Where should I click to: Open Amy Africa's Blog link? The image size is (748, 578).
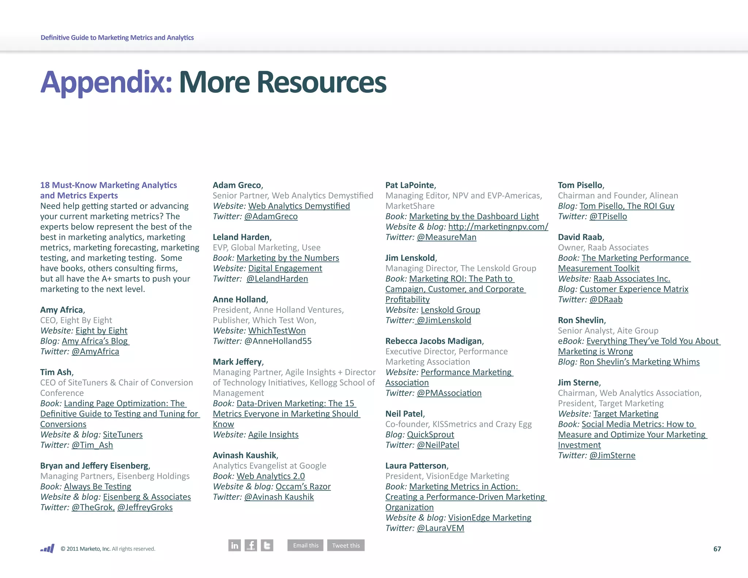pyautogui.click(x=95, y=341)
